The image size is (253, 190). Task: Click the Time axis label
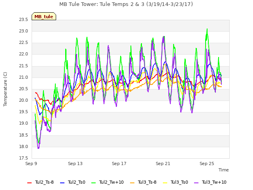(224, 170)
